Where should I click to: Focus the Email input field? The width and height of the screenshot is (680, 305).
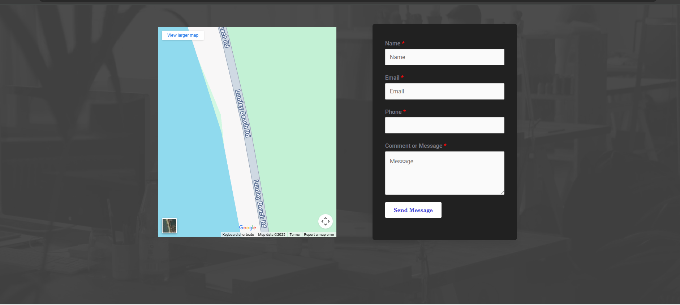coord(444,92)
